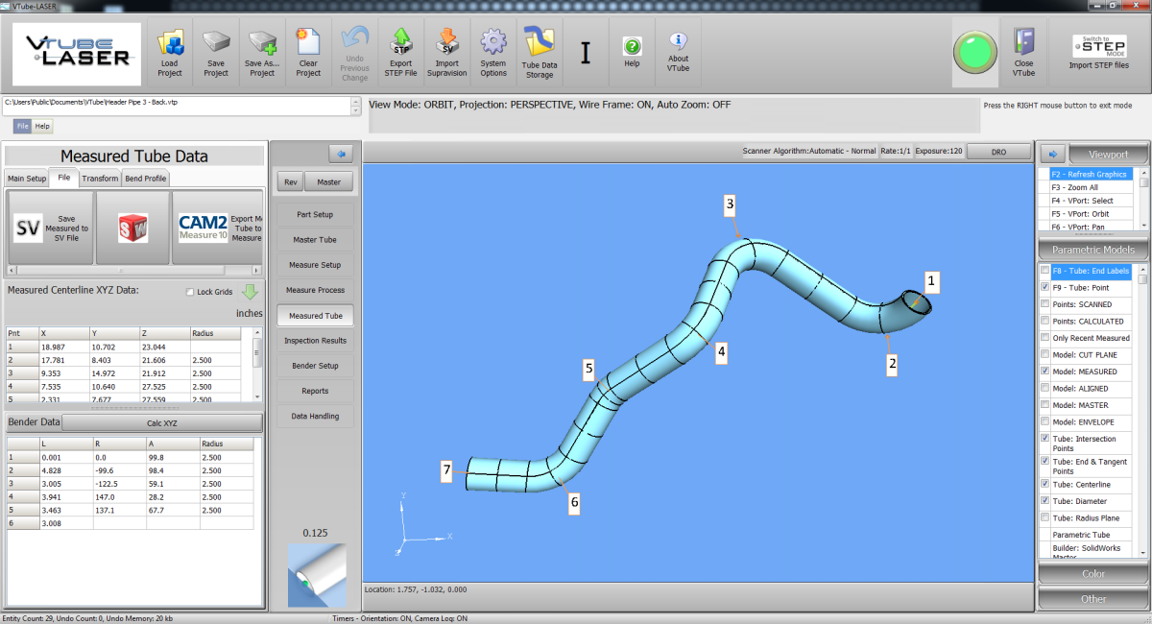Switch to the Bend Profile tab
Image resolution: width=1152 pixels, height=624 pixels.
pos(146,179)
